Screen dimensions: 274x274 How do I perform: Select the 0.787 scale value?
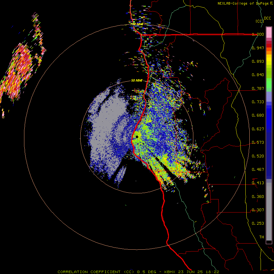pyautogui.click(x=258, y=88)
